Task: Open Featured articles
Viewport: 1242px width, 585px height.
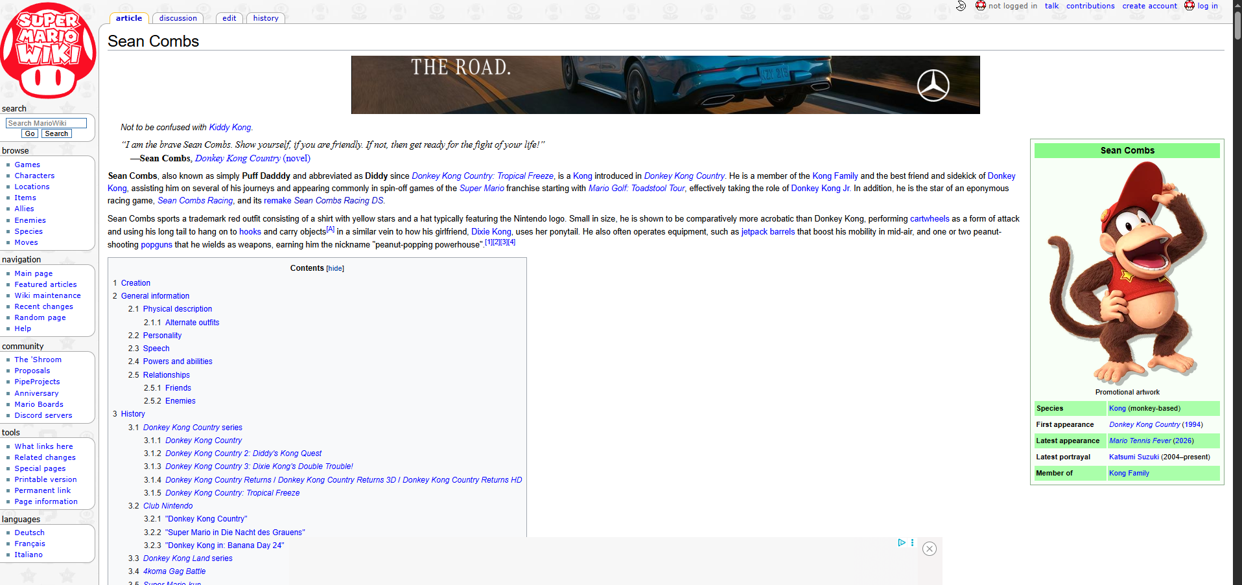Action: click(45, 284)
